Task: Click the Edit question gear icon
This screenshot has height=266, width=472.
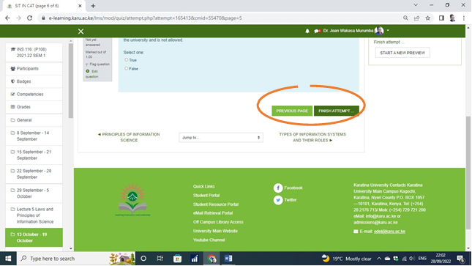Action: coord(88,72)
